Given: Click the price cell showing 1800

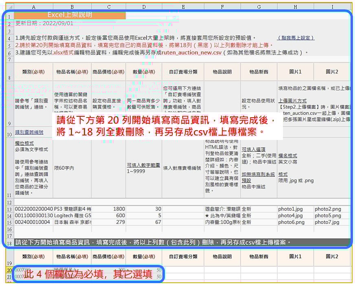Looking at the screenshot, I should [x=109, y=209].
